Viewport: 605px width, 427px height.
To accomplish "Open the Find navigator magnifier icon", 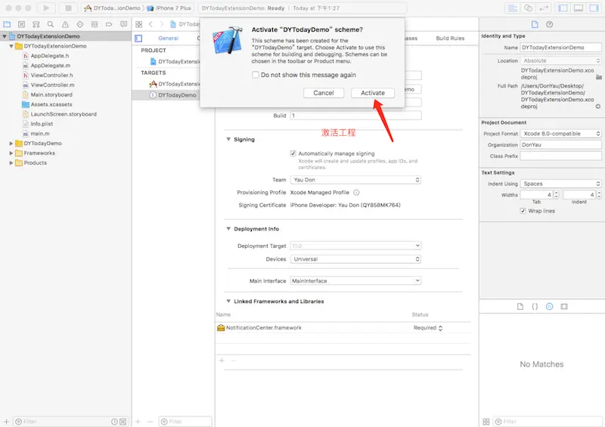I will pyautogui.click(x=51, y=24).
